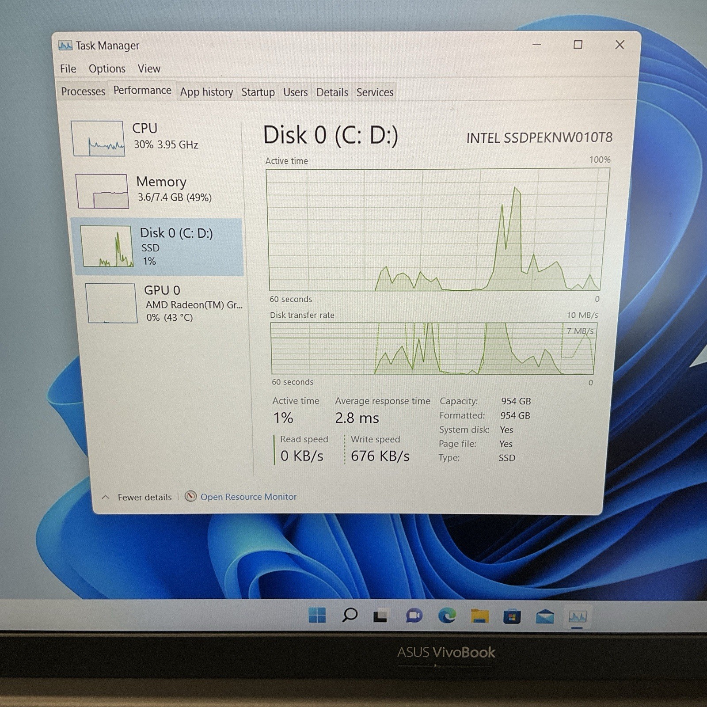Click the Task Manager taskbar icon

click(578, 617)
